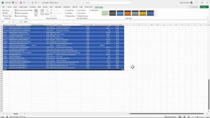Select the Sheet1 sheet tab
This screenshot has width=210, height=118.
click(x=16, y=113)
